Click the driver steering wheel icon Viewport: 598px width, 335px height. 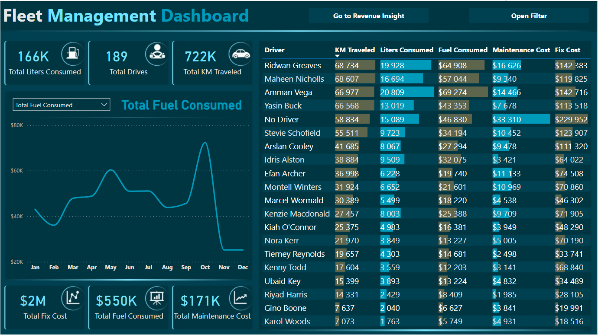coord(156,53)
